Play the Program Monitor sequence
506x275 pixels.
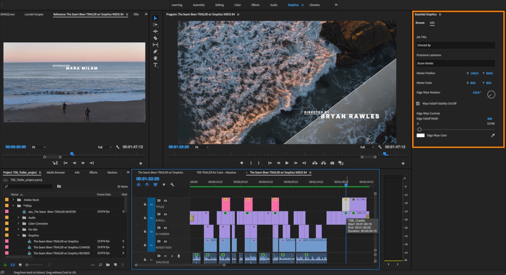pos(287,163)
